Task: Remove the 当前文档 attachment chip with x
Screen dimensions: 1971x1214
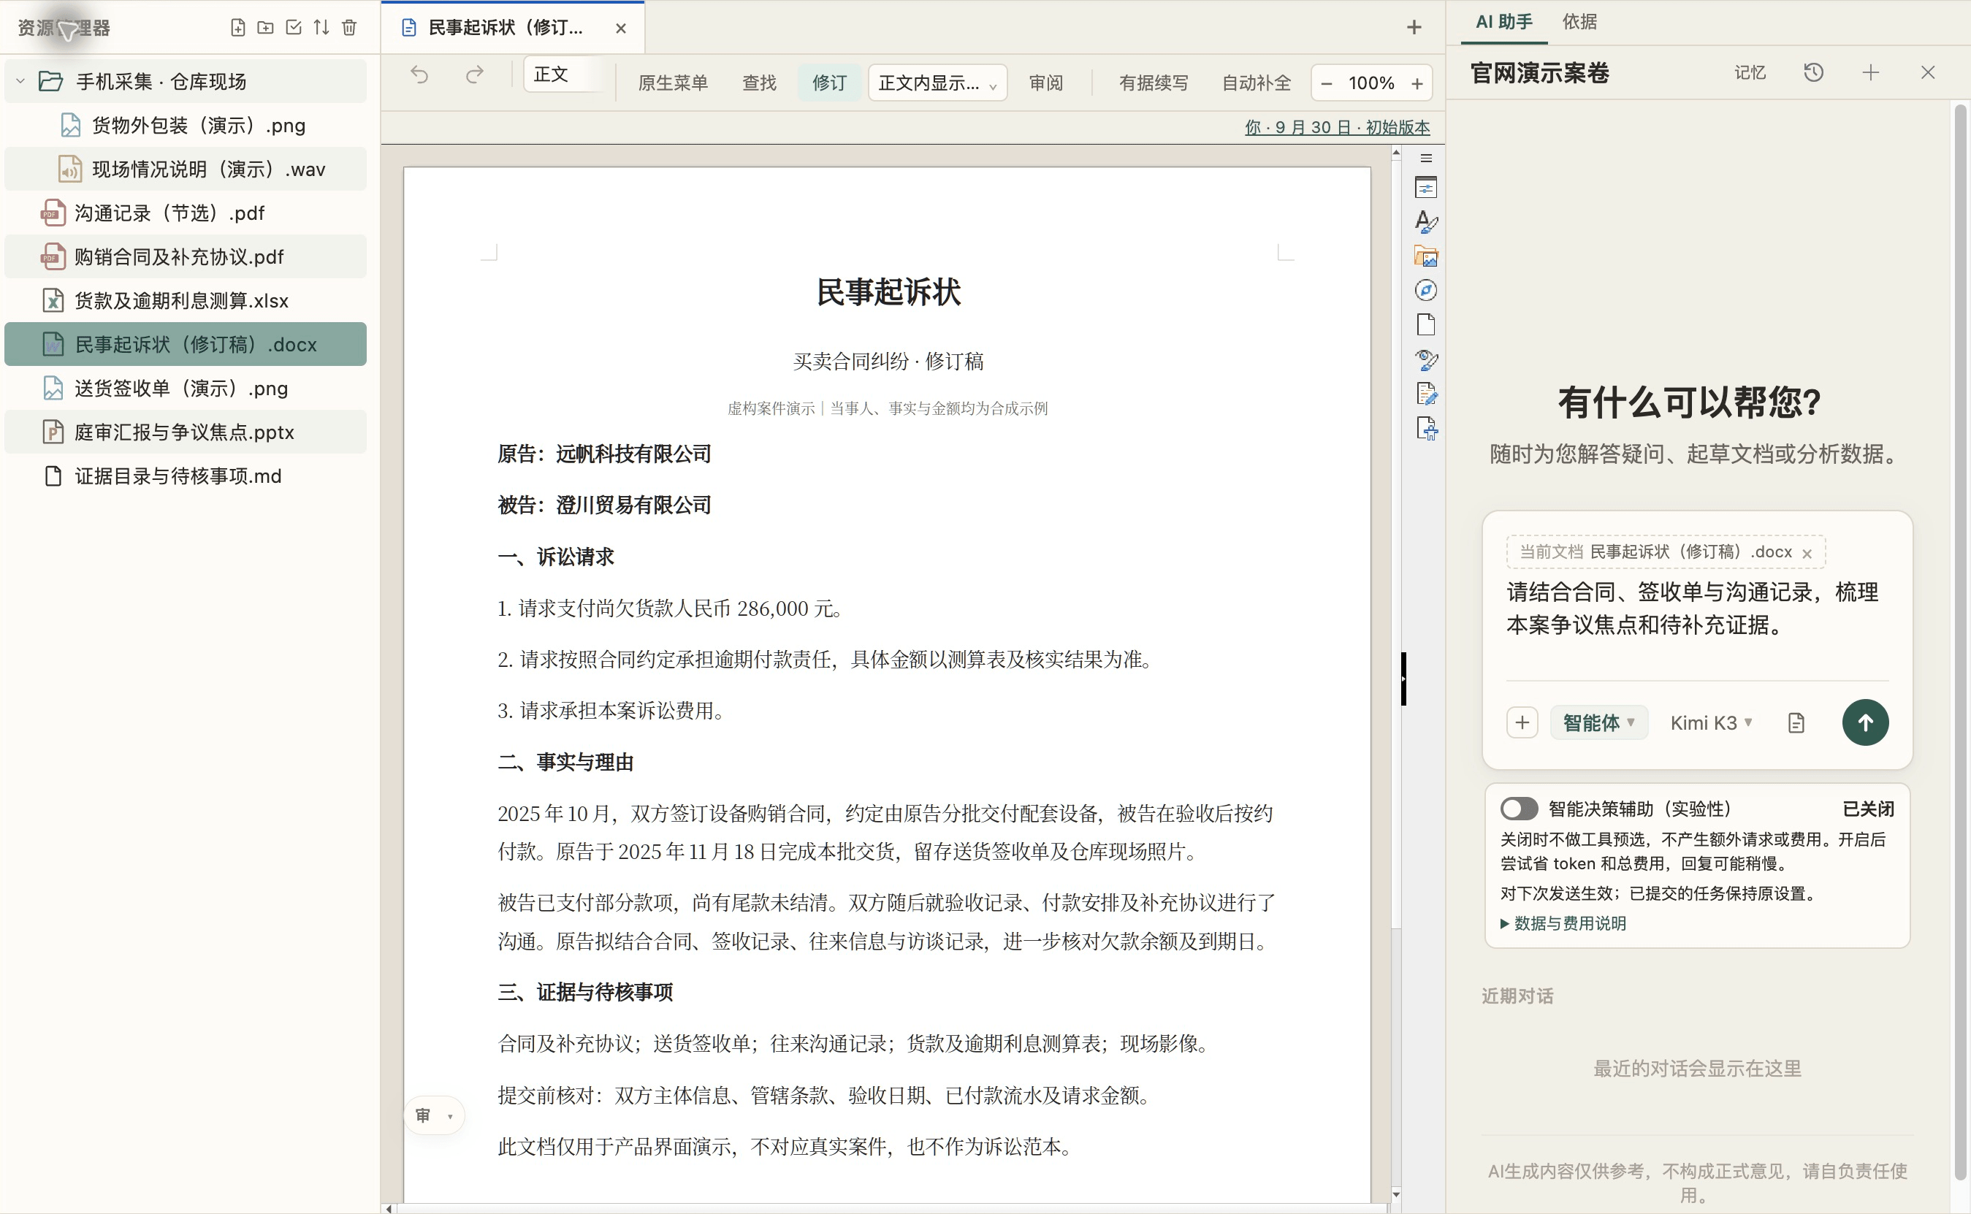Action: point(1807,553)
